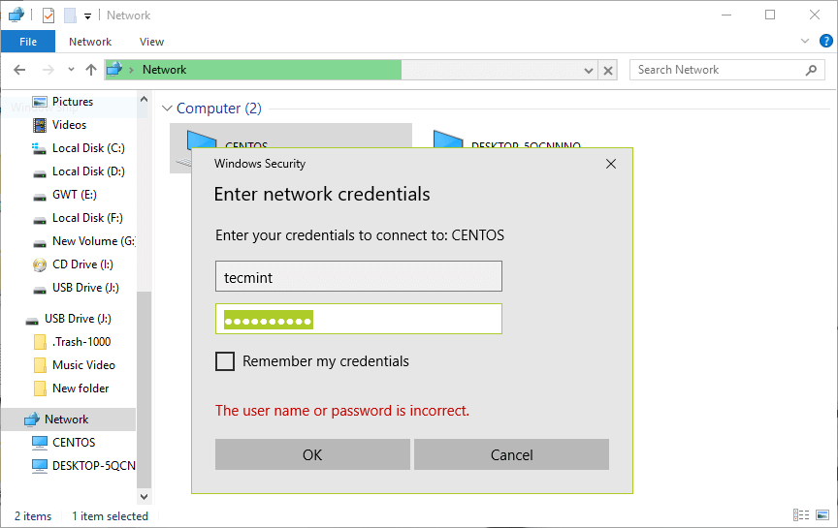Screen dimensions: 838x528
Task: Open the address bar history dropdown
Action: (589, 70)
